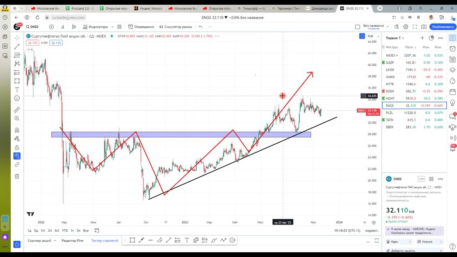457x257 pixels.
Task: Open the Индикаторы indicators dialog
Action: [95, 27]
